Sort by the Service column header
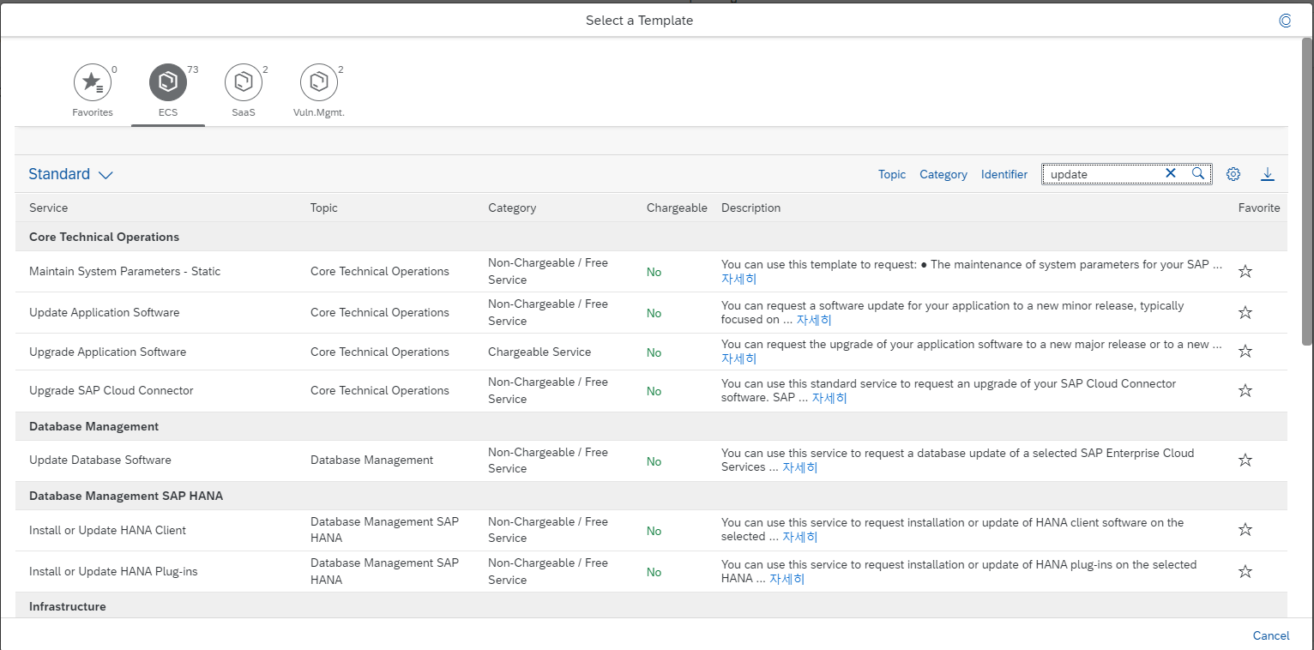This screenshot has width=1314, height=650. pos(49,208)
